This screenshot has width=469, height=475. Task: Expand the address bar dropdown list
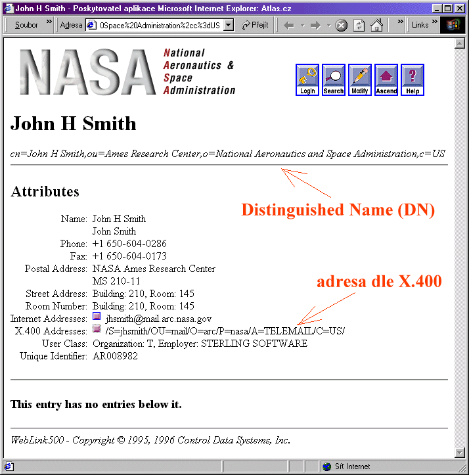click(229, 25)
